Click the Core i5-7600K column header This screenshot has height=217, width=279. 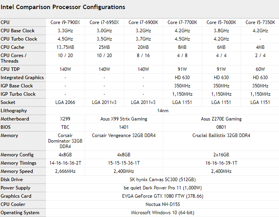pyautogui.click(x=221, y=22)
